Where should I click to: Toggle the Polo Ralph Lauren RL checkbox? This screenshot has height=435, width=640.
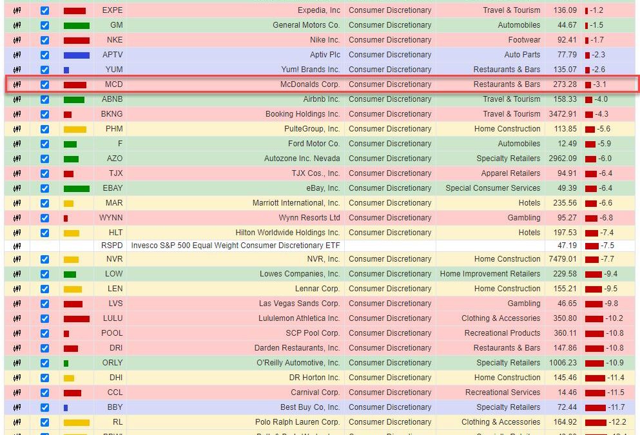pos(45,422)
